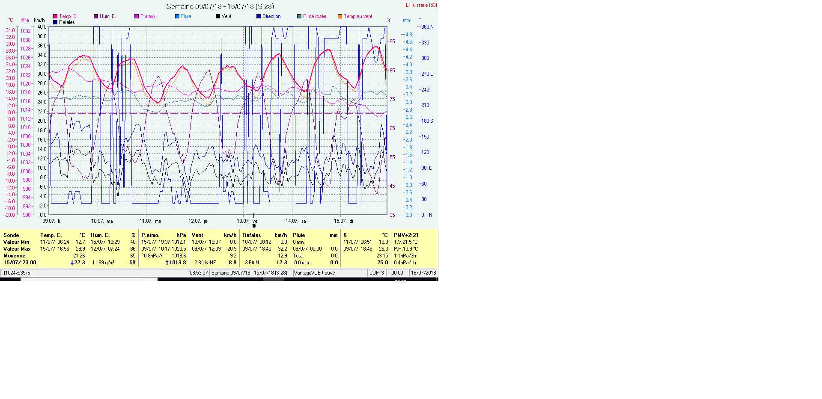Click the 'T.V.21.5 °C' value
The image size is (822, 399).
(x=405, y=242)
